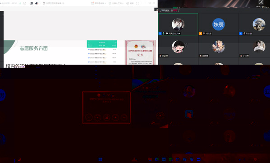270x163 pixels.
Task: Click the undo-arrow sharing status label
Action: coord(53,3)
